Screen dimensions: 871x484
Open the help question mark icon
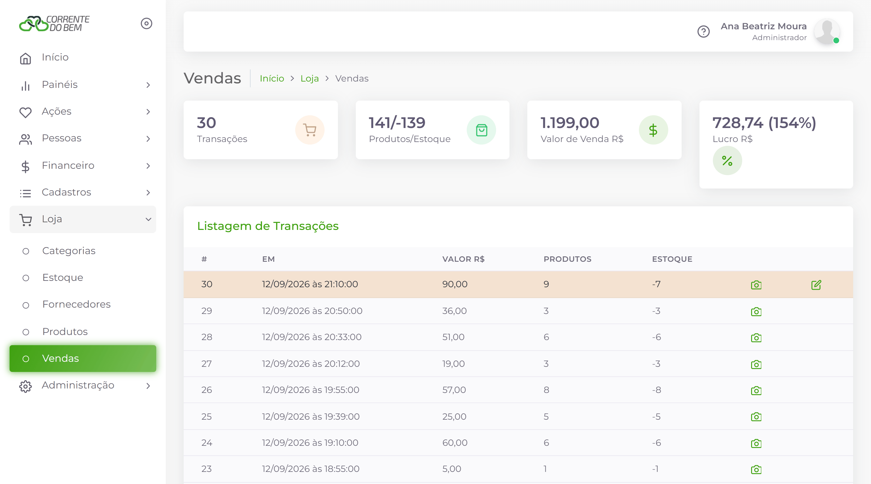pyautogui.click(x=703, y=32)
